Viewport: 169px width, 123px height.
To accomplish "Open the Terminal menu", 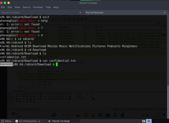I will pos(38,7).
